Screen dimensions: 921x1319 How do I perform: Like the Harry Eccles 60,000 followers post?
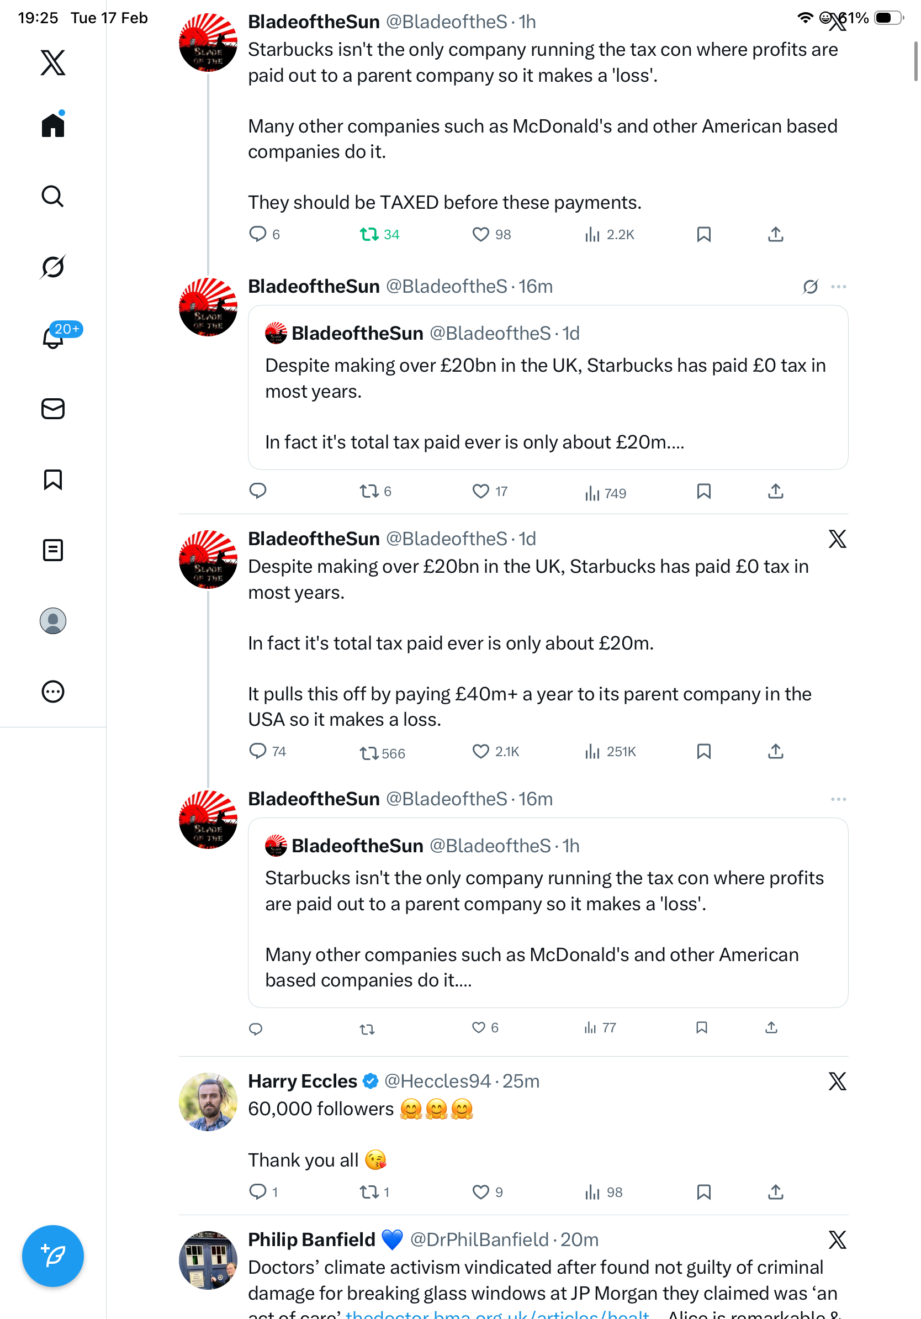tap(480, 1192)
